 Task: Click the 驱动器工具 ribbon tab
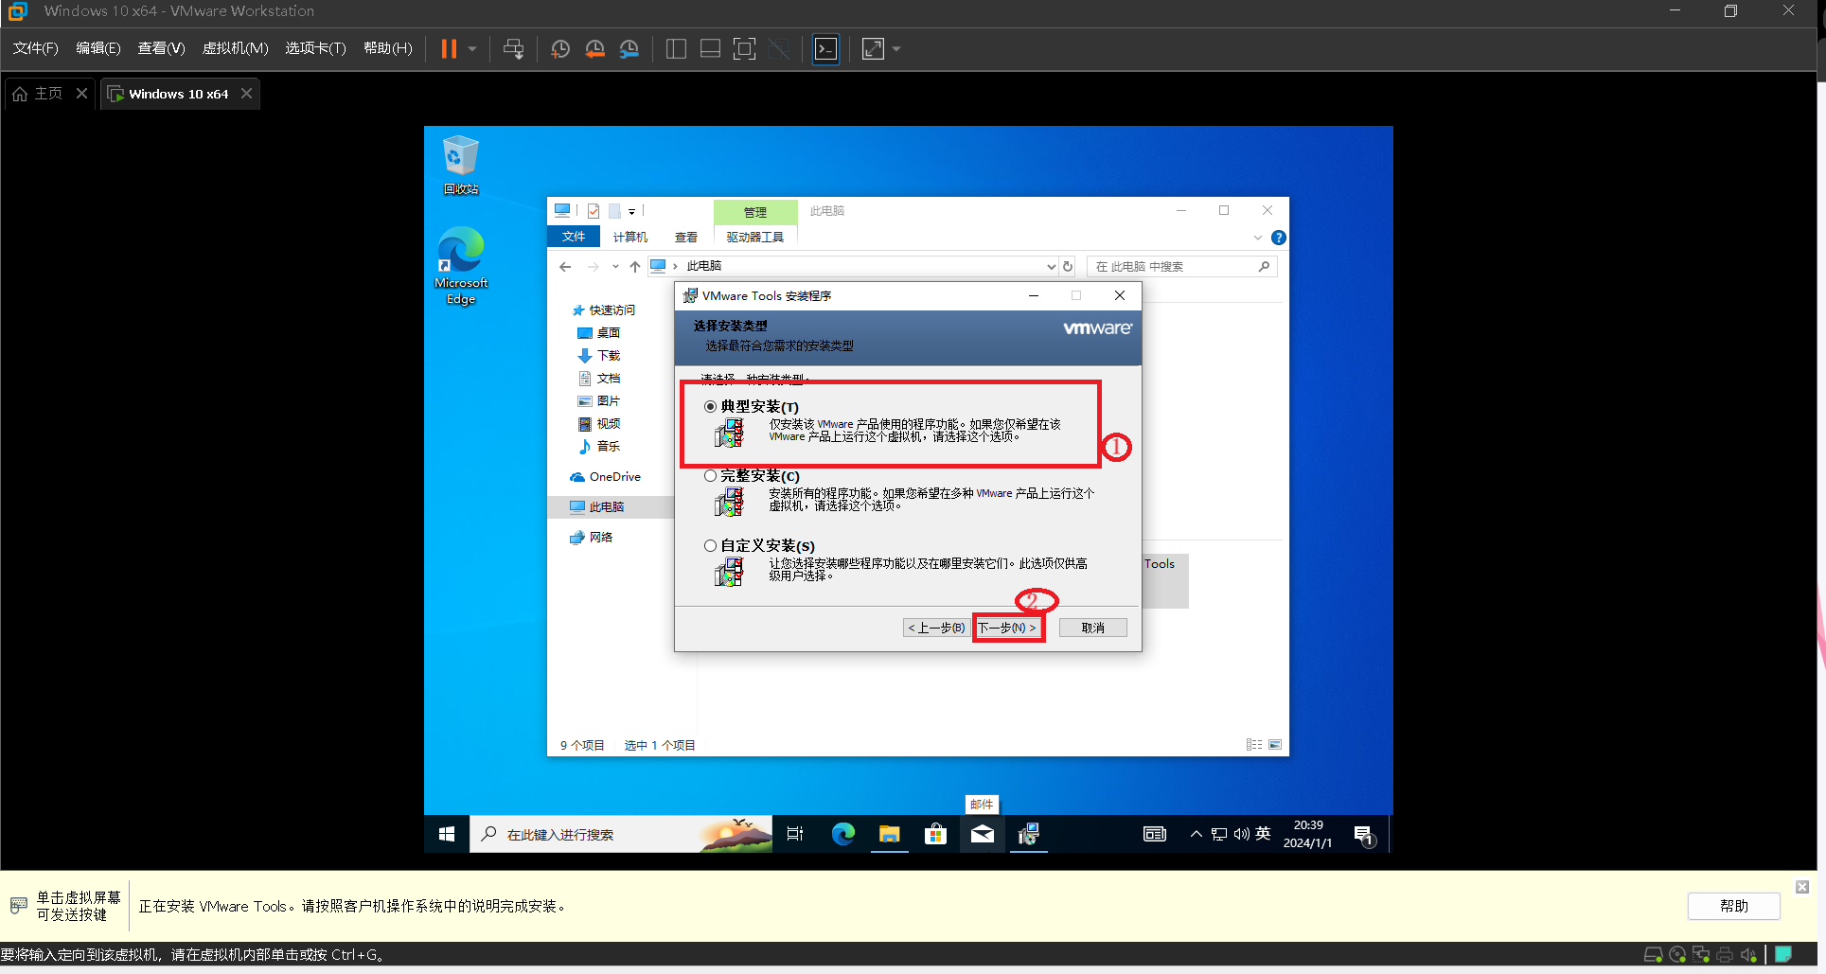pyautogui.click(x=754, y=237)
